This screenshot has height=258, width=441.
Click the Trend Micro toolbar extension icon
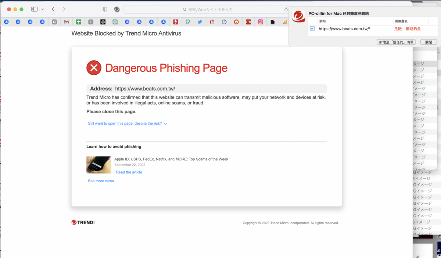click(x=116, y=9)
